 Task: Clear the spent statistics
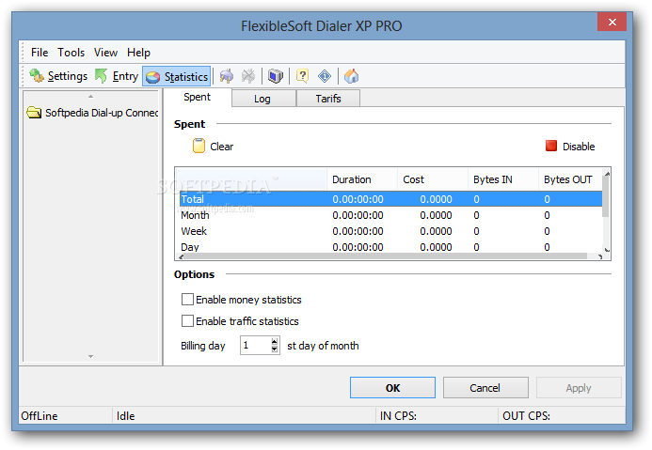(213, 147)
